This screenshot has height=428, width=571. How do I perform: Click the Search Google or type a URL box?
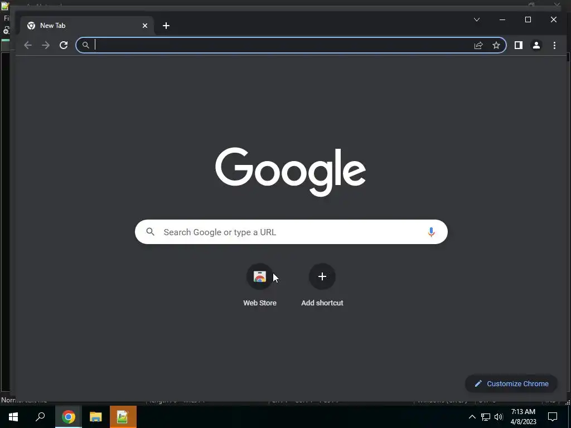point(291,232)
